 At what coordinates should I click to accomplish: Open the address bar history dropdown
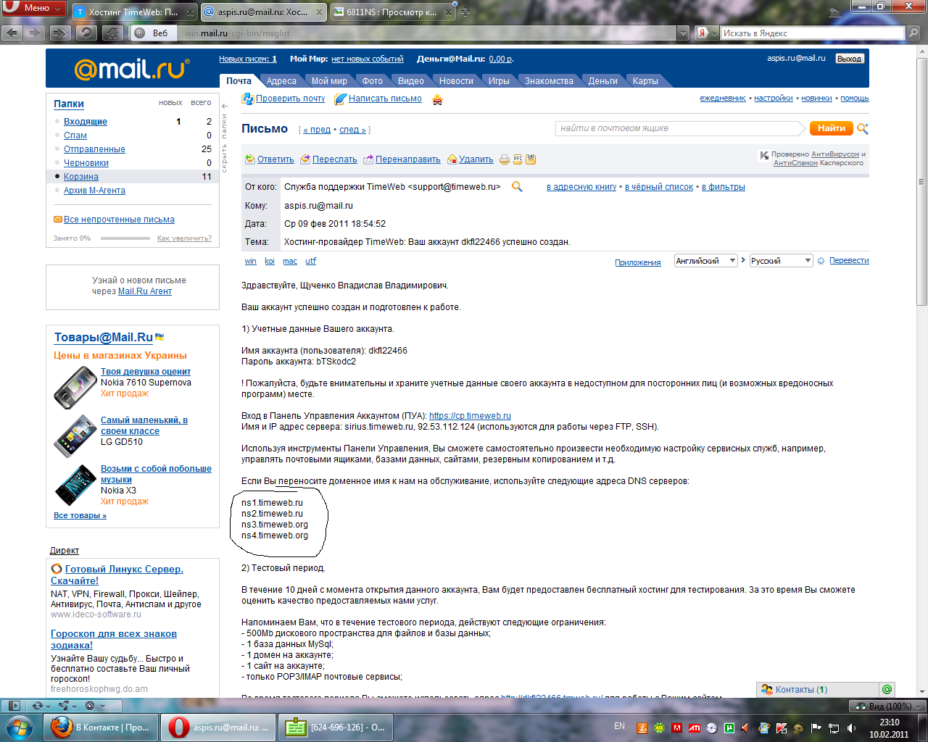[683, 33]
